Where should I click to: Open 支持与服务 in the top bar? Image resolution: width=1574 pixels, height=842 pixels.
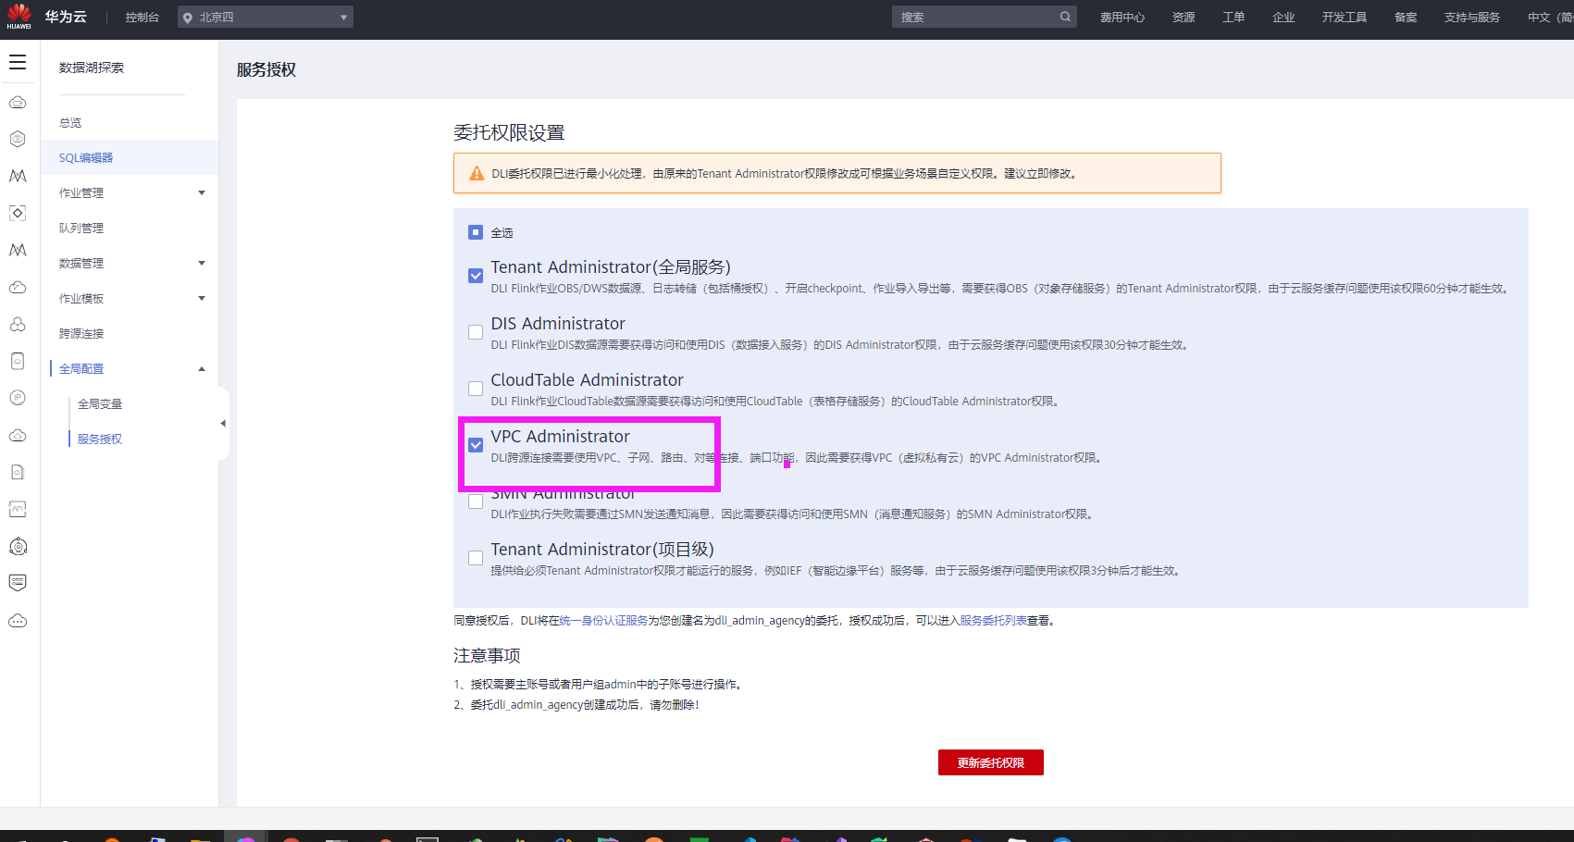pyautogui.click(x=1472, y=18)
